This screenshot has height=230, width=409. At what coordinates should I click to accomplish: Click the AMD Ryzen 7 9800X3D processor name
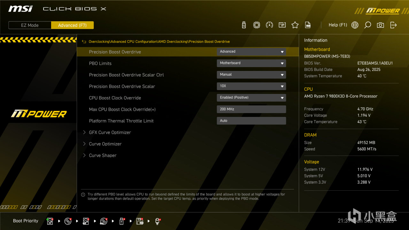point(341,96)
